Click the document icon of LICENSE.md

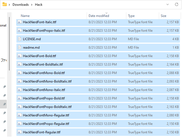pos(20,39)
